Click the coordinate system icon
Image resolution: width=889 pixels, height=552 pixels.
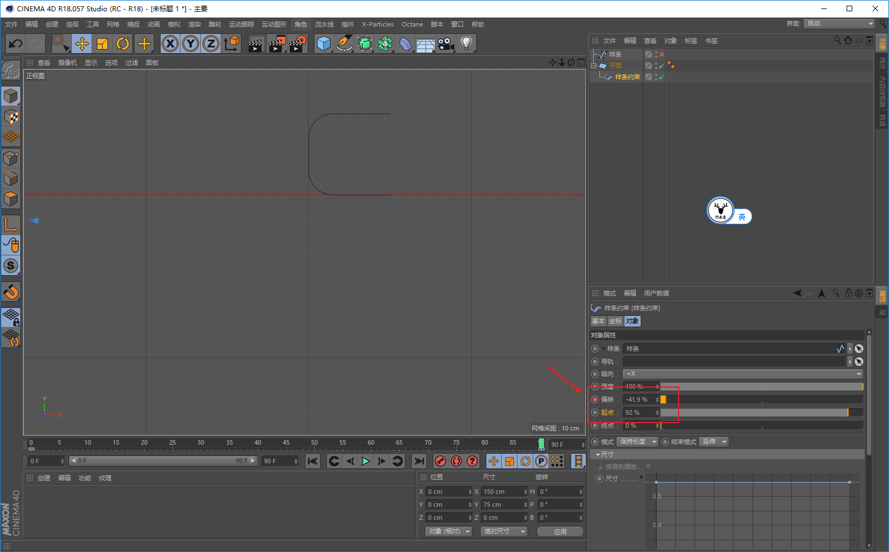[x=231, y=44]
